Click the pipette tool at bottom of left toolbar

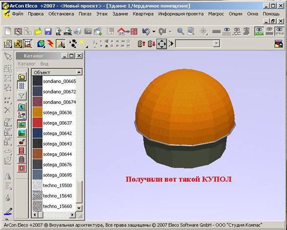tap(8, 211)
